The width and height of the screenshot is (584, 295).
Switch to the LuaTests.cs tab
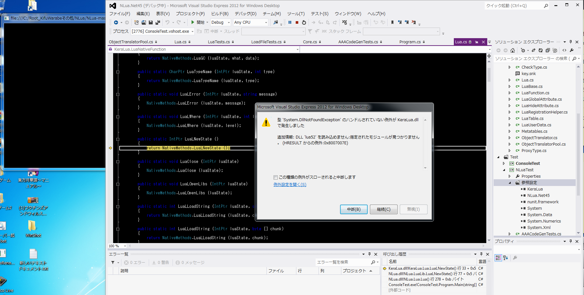219,42
